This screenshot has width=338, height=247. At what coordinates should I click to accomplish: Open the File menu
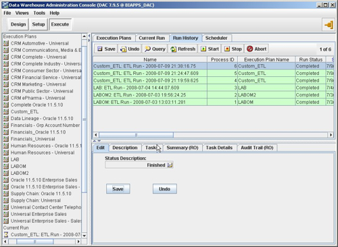click(x=7, y=13)
